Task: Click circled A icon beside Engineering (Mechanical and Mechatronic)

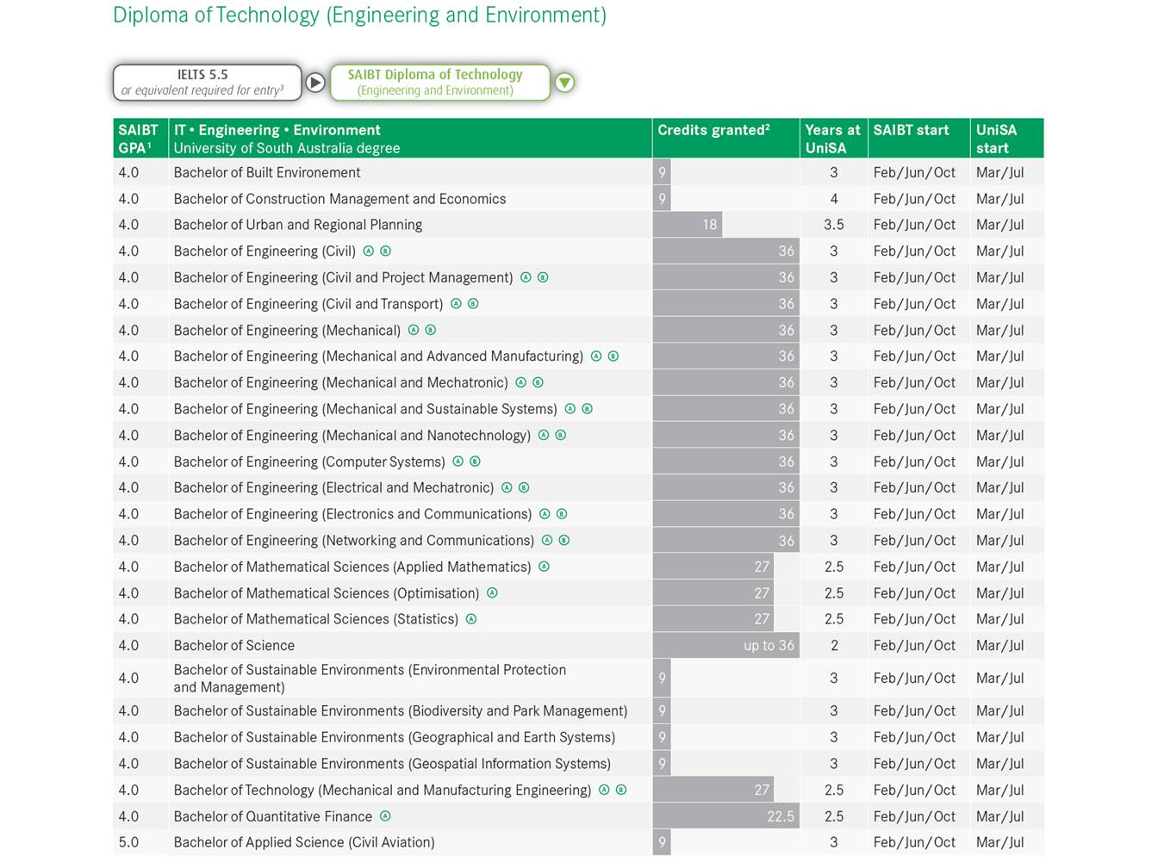Action: point(520,382)
